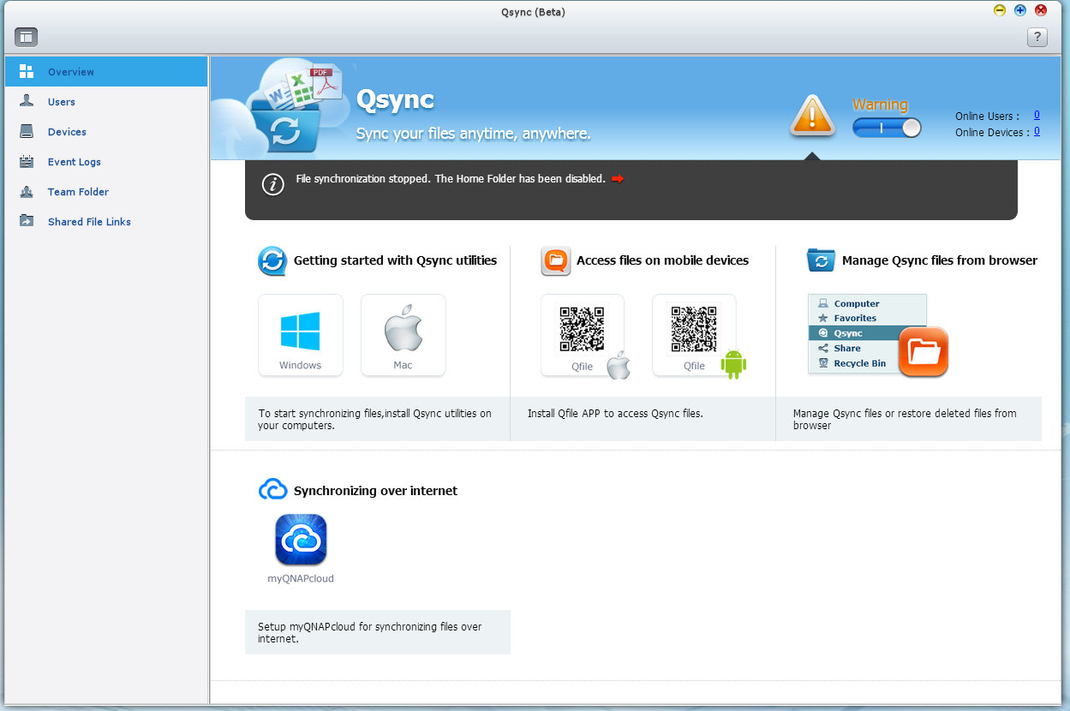Screen dimensions: 1070x711
Task: Click the Getting started sync icon
Action: pos(272,260)
